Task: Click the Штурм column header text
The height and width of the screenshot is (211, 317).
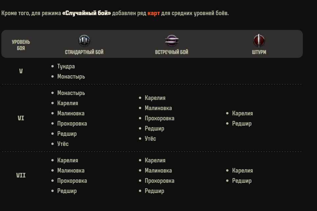Action: point(259,52)
